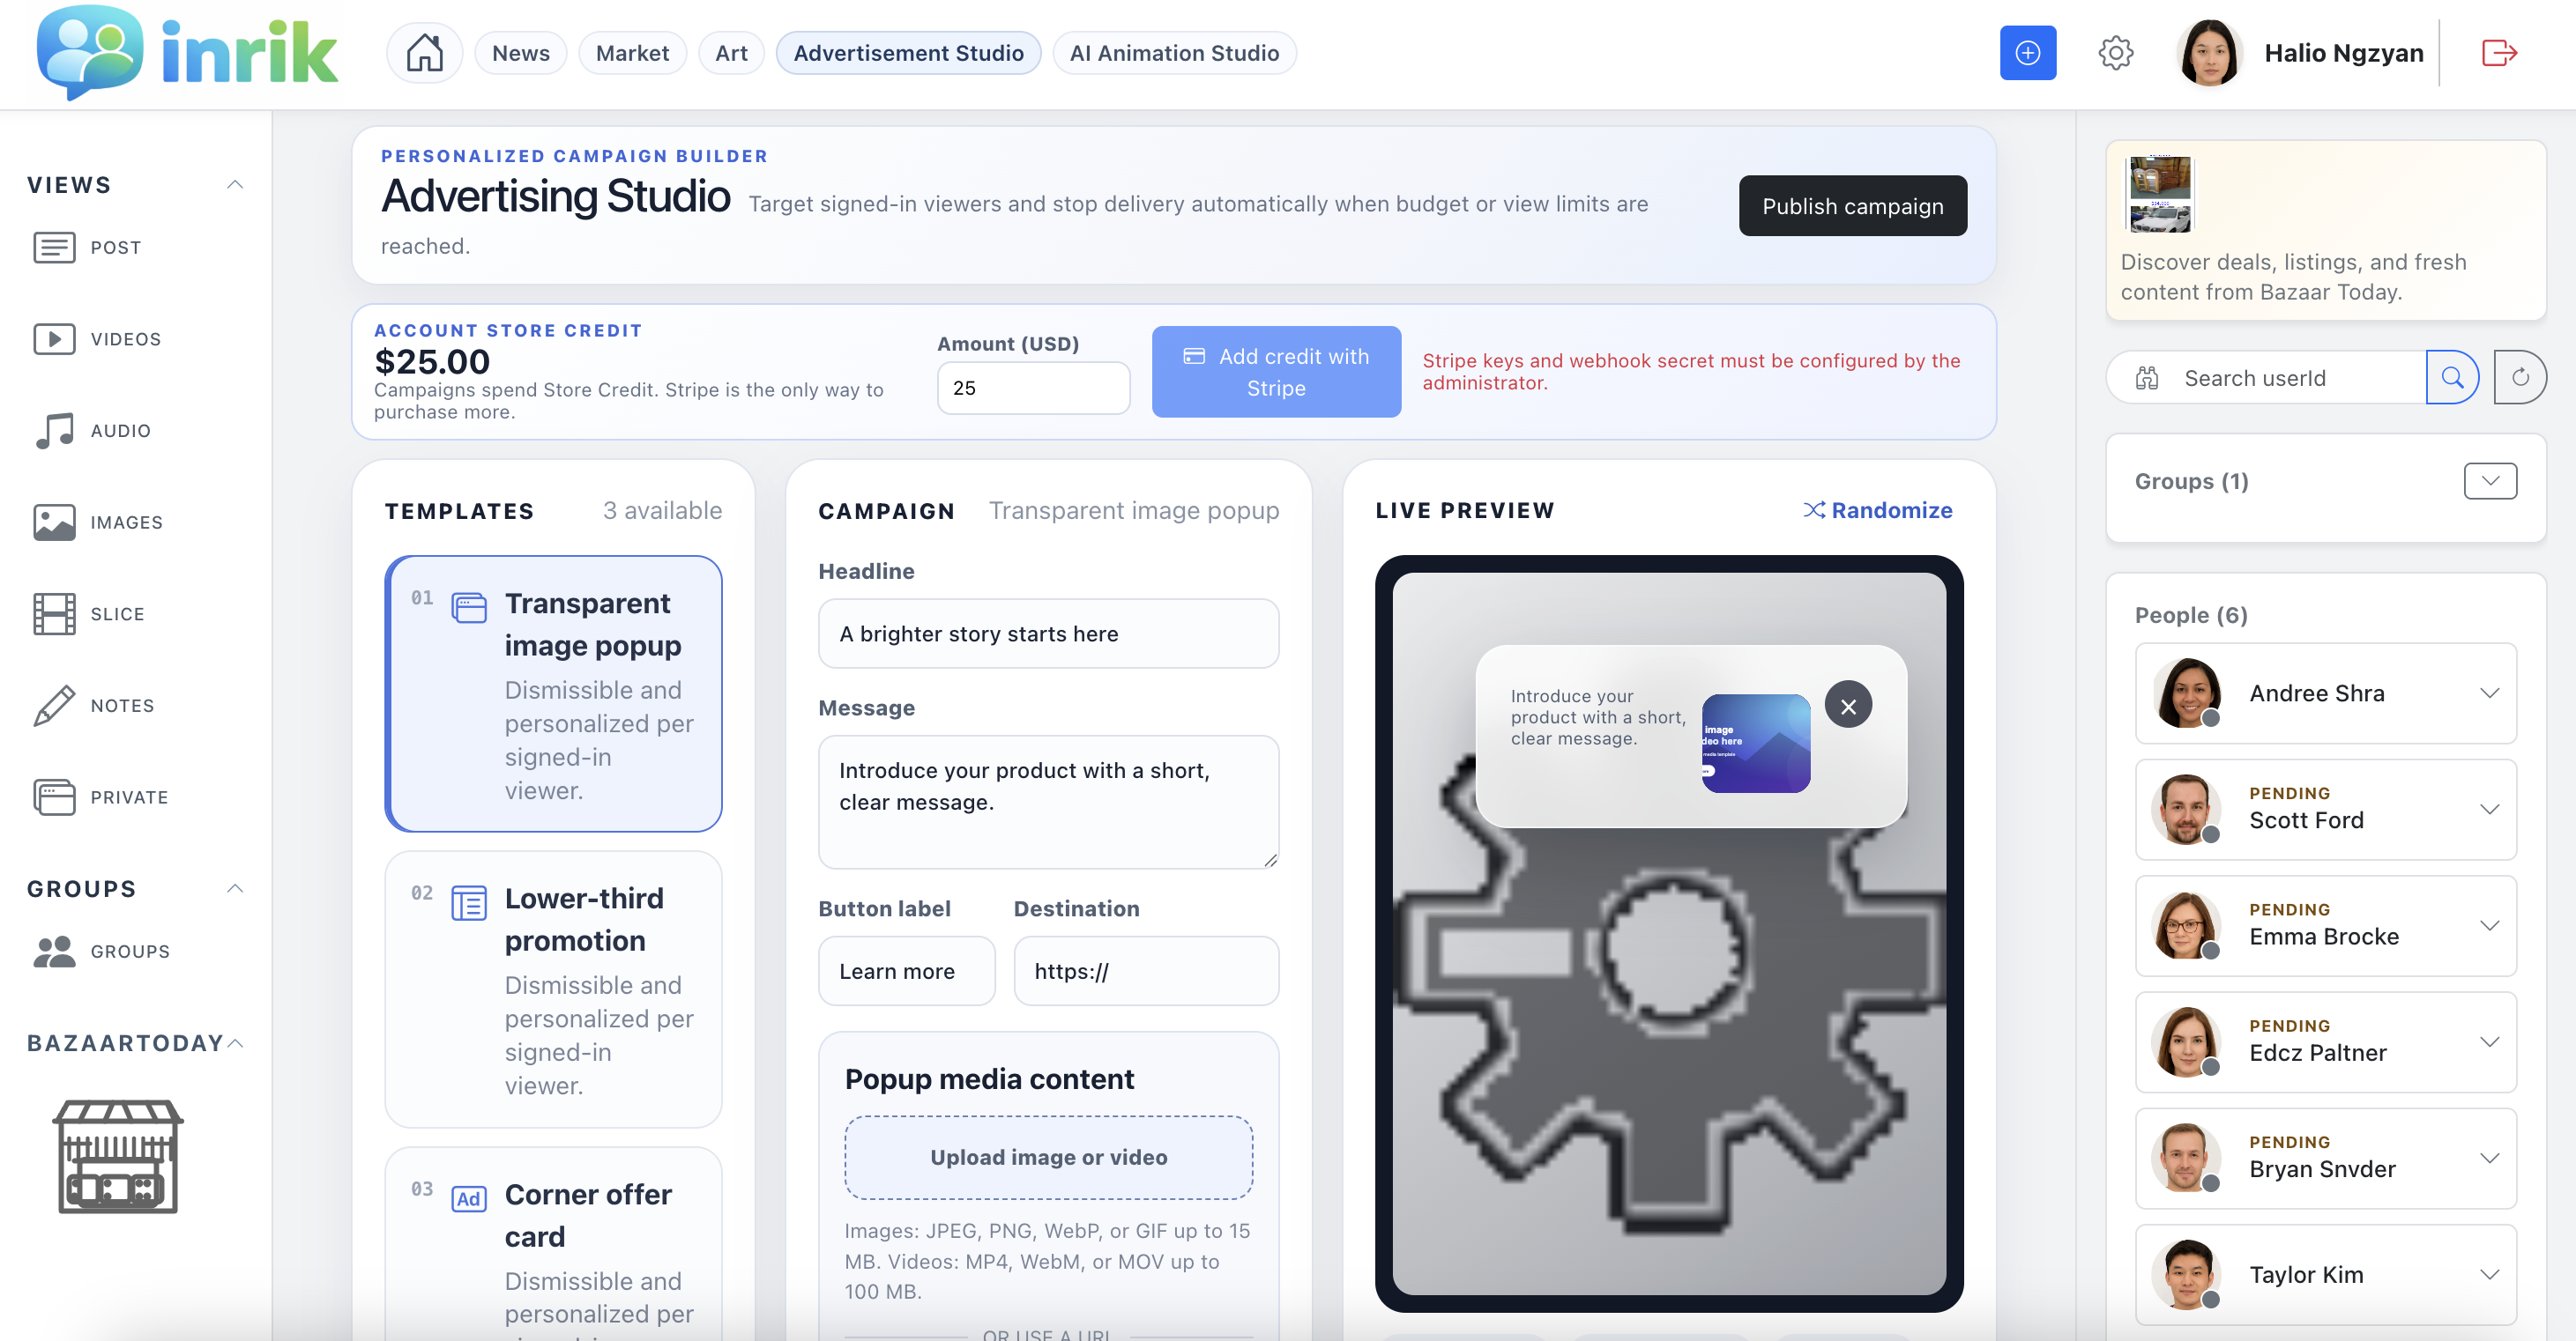Select the Transparent image popup template
The image size is (2576, 1341).
(553, 693)
